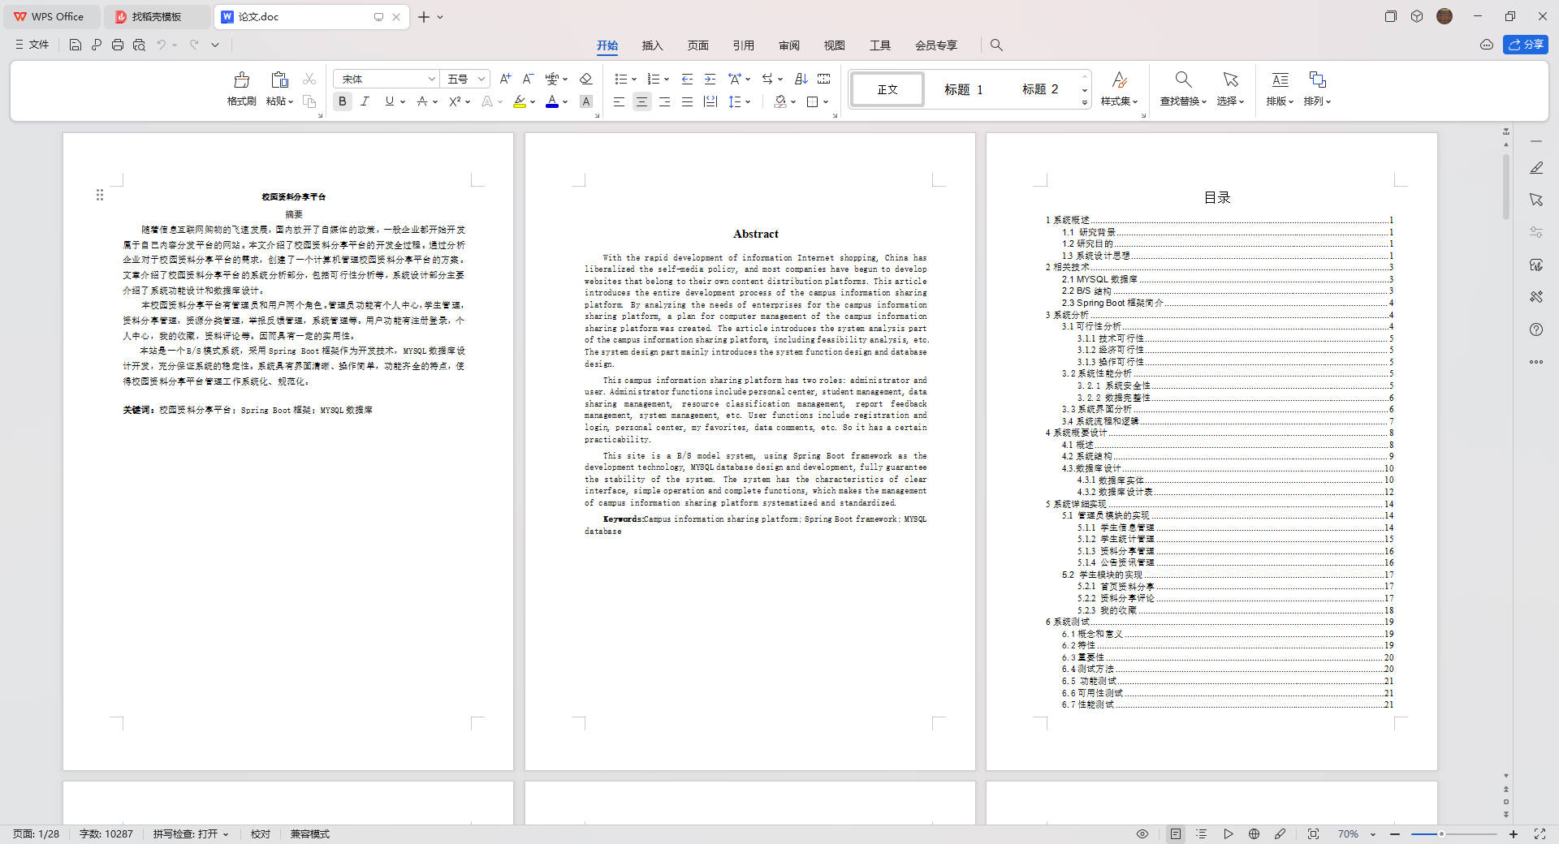Viewport: 1559px width, 844px height.
Task: Expand the highlight color dropdown arrow
Action: (x=533, y=101)
